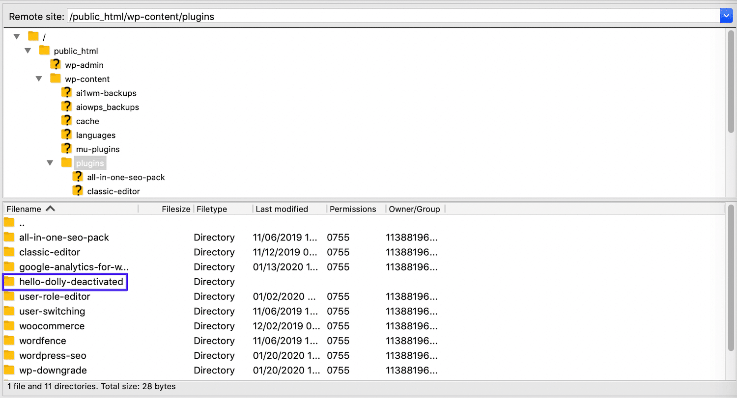Click the classic-editor folder icon
Image resolution: width=737 pixels, height=398 pixels.
[78, 191]
